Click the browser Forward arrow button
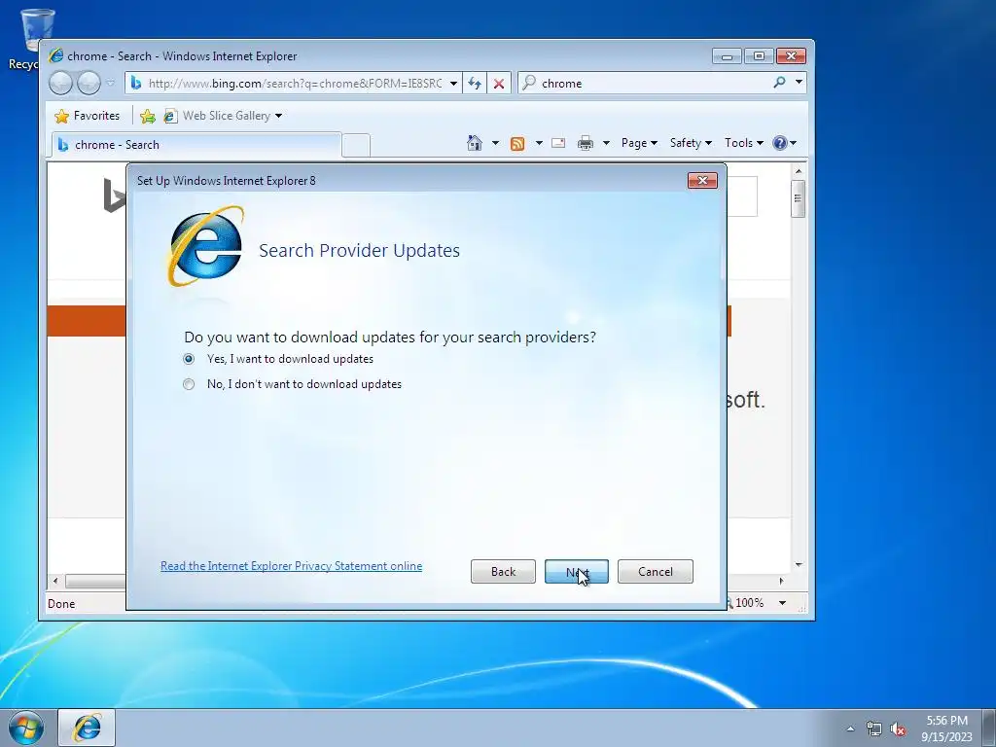The image size is (996, 747). 89,84
